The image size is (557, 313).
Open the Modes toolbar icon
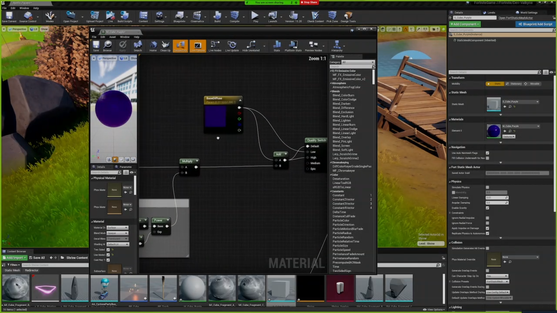point(50,17)
